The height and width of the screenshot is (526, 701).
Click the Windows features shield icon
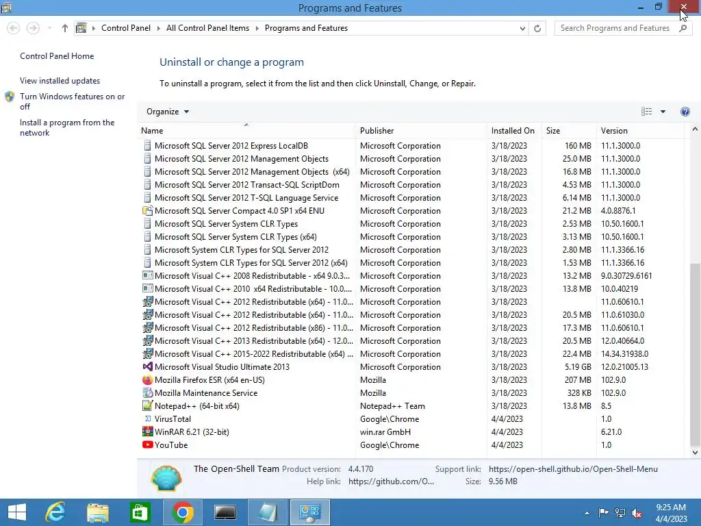(x=10, y=97)
